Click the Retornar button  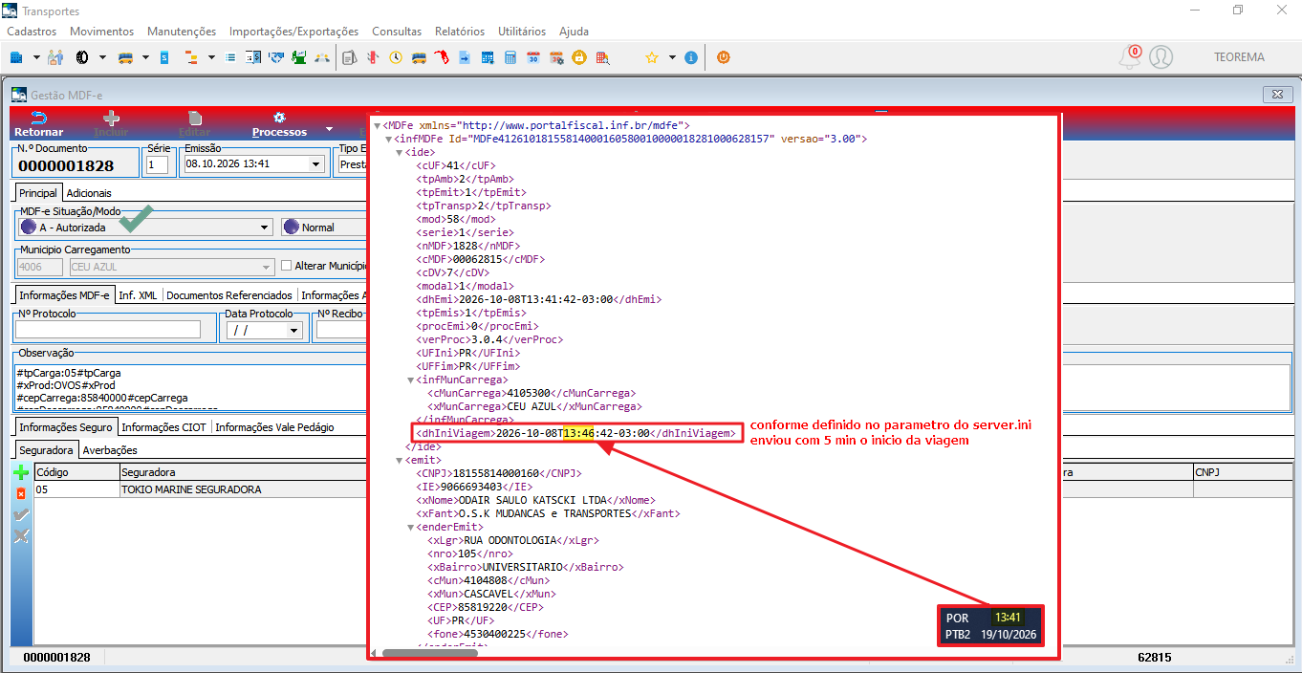39,124
